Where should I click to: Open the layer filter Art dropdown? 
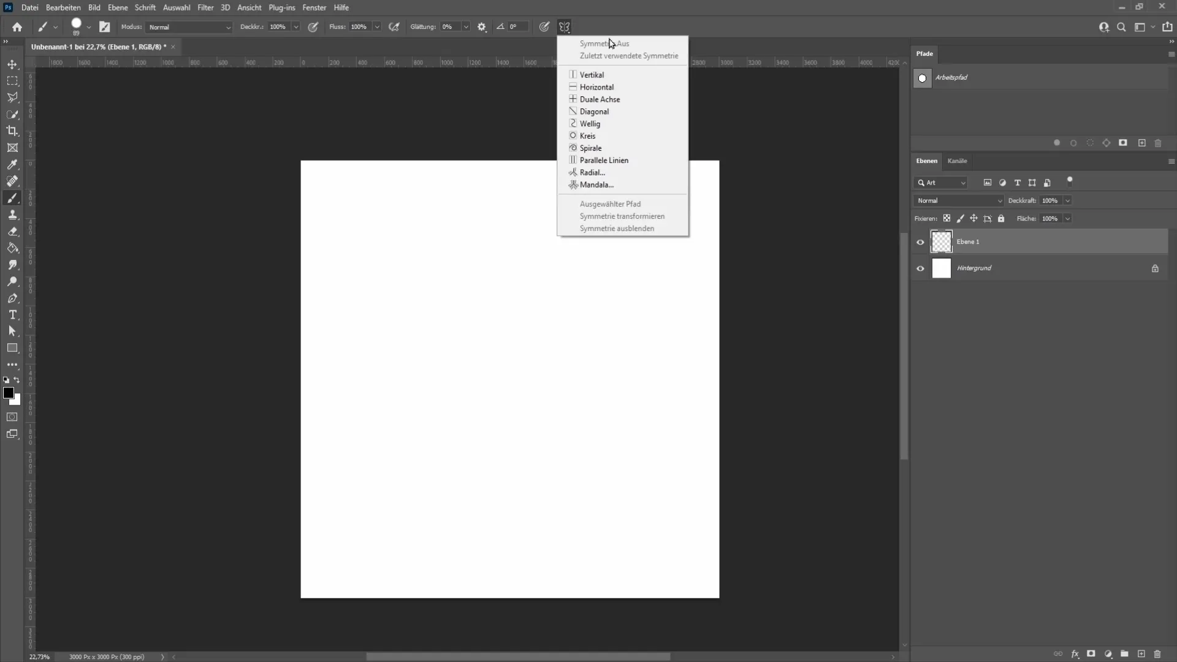pyautogui.click(x=941, y=183)
